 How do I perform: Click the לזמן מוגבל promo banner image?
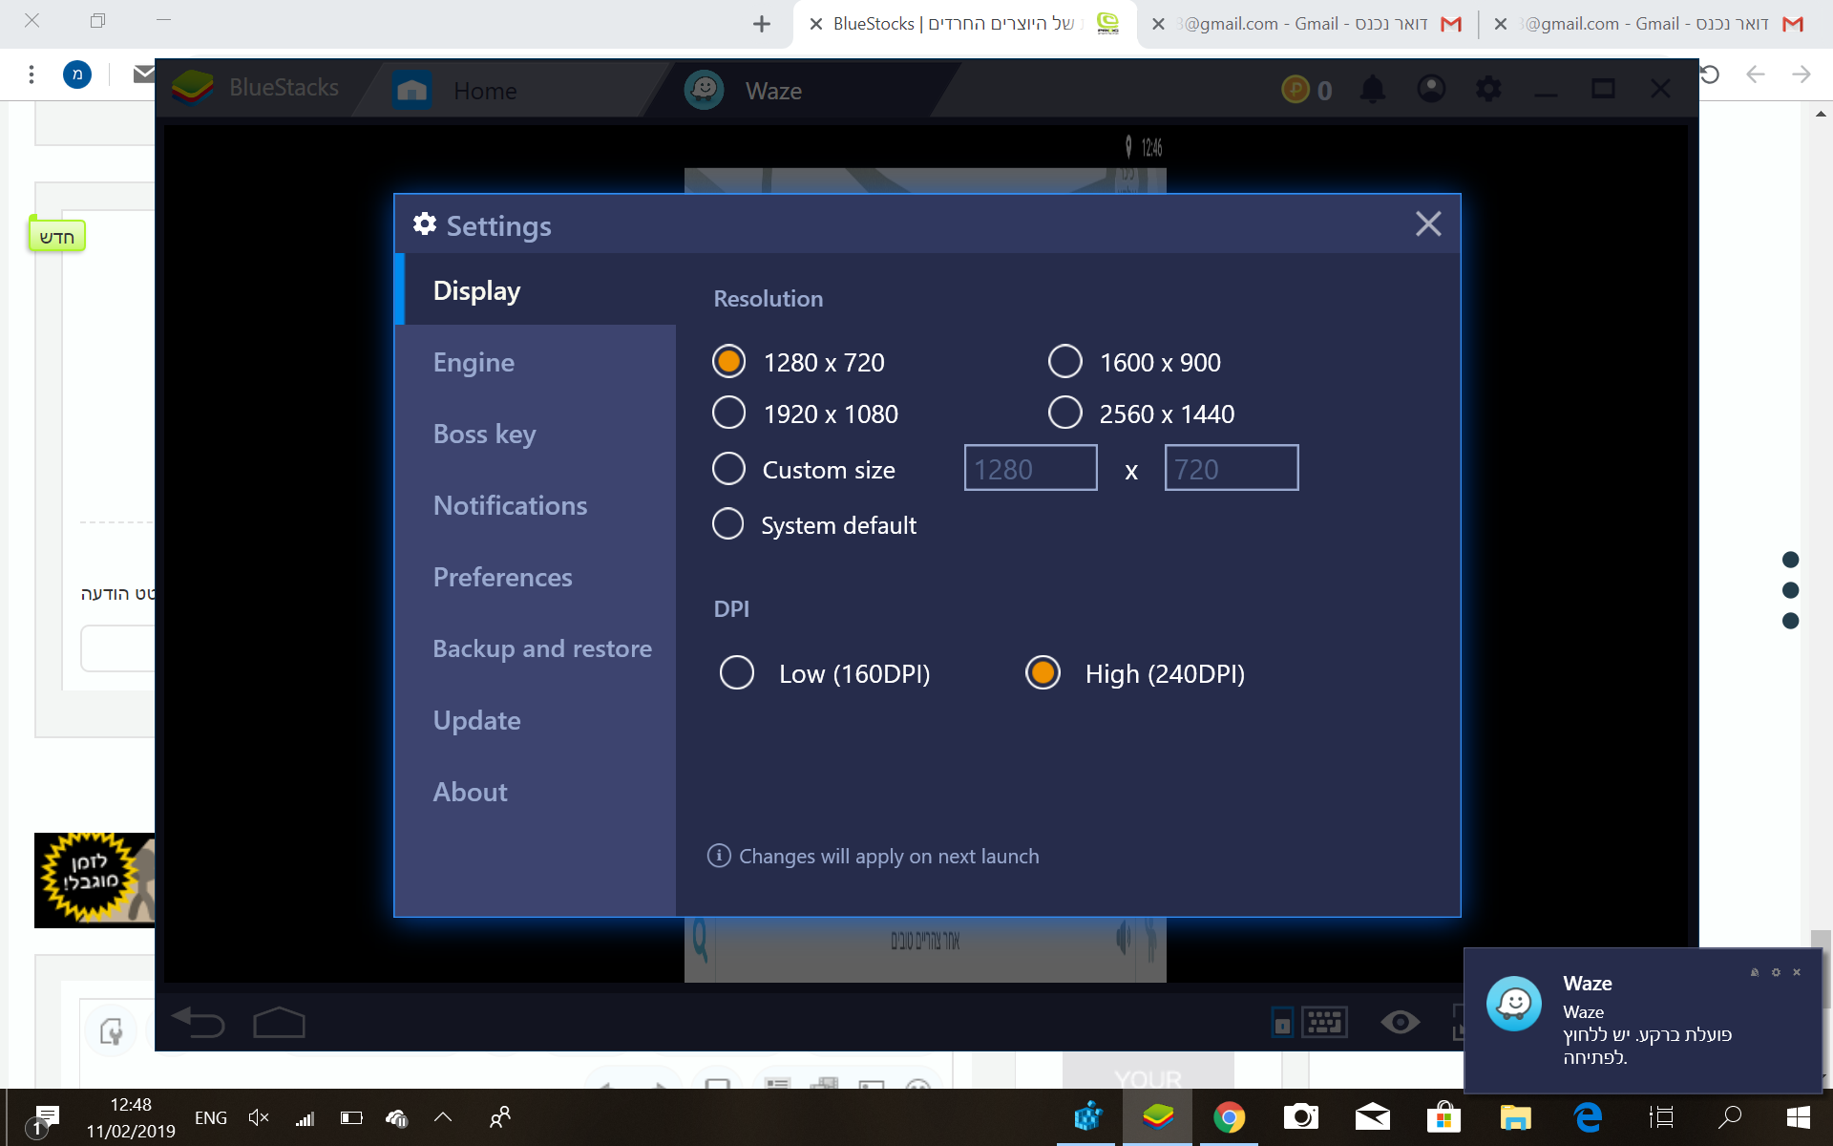(x=95, y=880)
